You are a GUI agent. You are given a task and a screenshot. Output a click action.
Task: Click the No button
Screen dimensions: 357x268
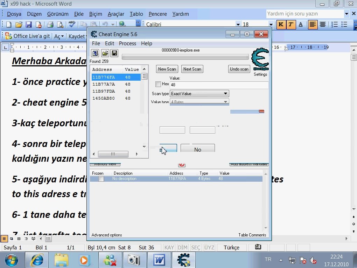point(198,149)
